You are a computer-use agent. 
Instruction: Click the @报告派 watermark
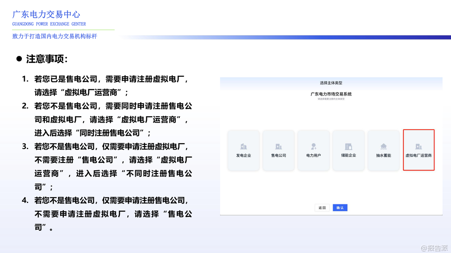coord(434,248)
